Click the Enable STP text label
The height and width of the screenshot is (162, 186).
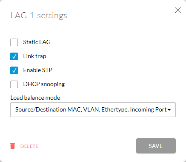(x=38, y=70)
